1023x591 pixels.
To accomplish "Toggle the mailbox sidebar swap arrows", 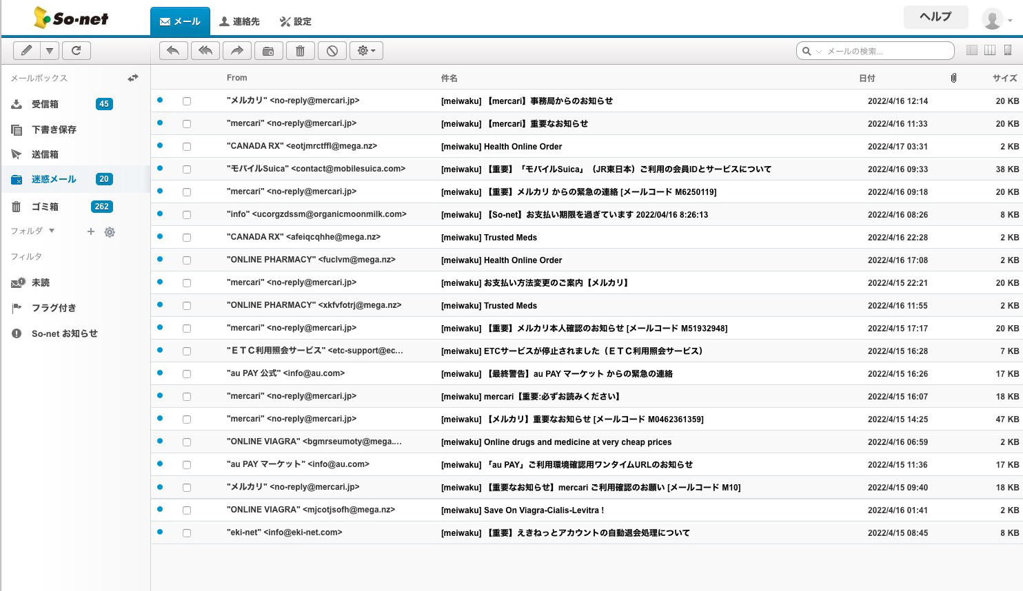I will [x=133, y=78].
